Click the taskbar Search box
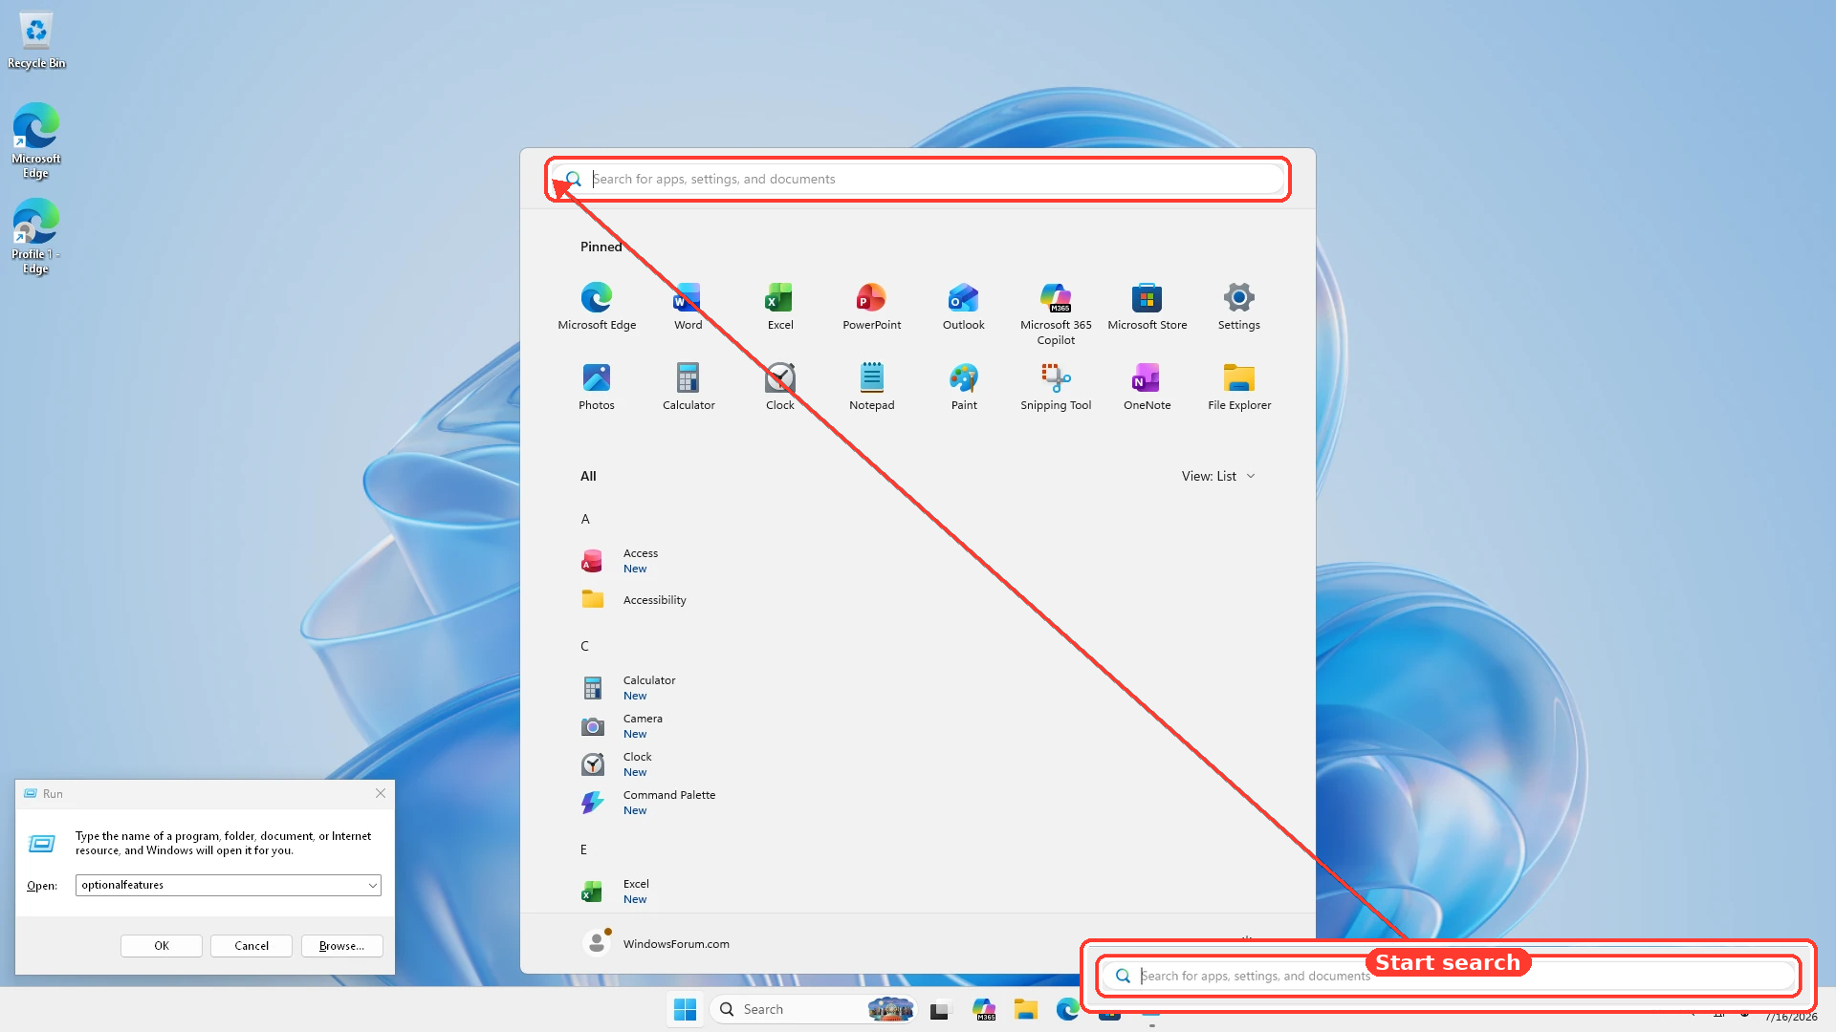1836x1032 pixels. pos(813,1009)
